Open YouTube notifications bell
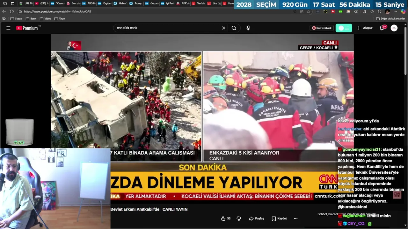 tap(382, 28)
